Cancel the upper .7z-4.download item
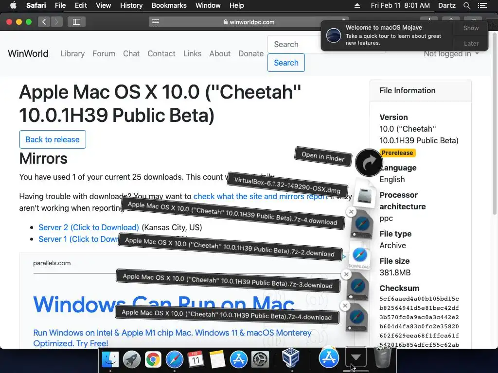The image size is (498, 373). coord(351,212)
